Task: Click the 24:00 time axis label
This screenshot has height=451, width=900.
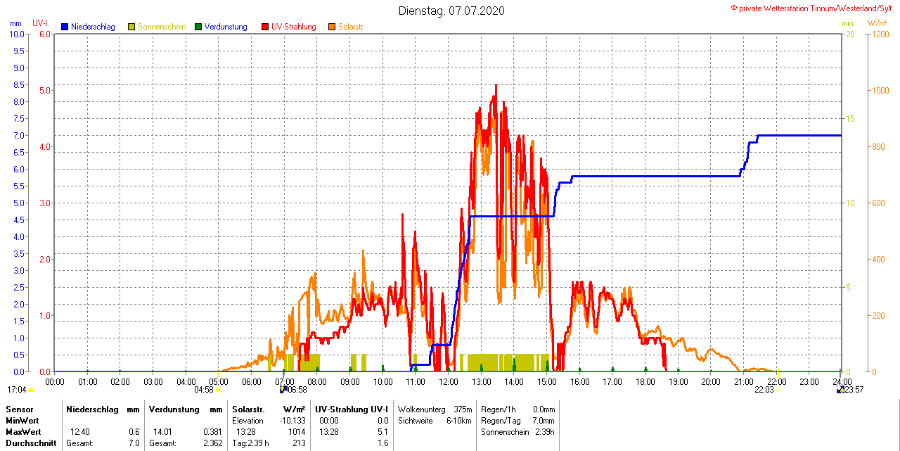Action: pos(842,382)
